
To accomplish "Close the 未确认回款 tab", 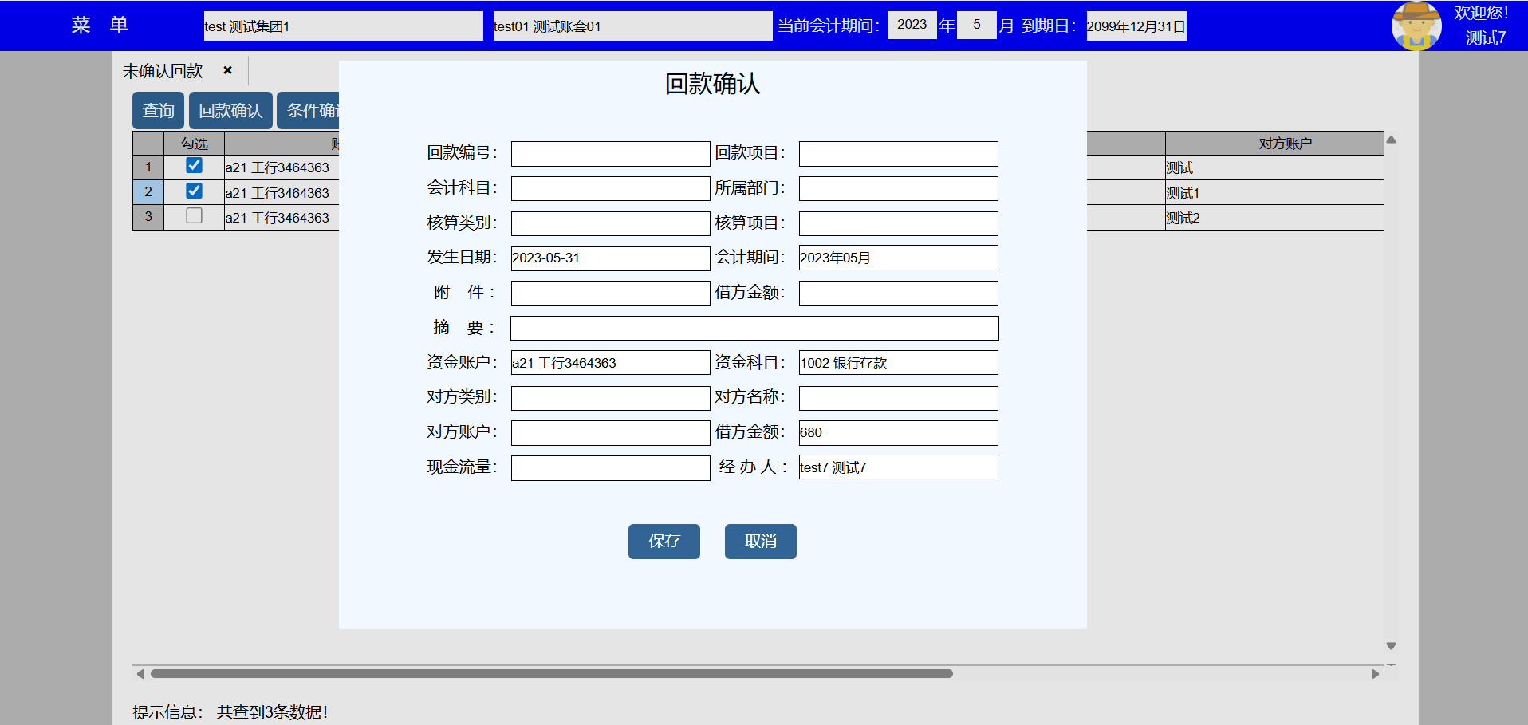I will tap(227, 70).
